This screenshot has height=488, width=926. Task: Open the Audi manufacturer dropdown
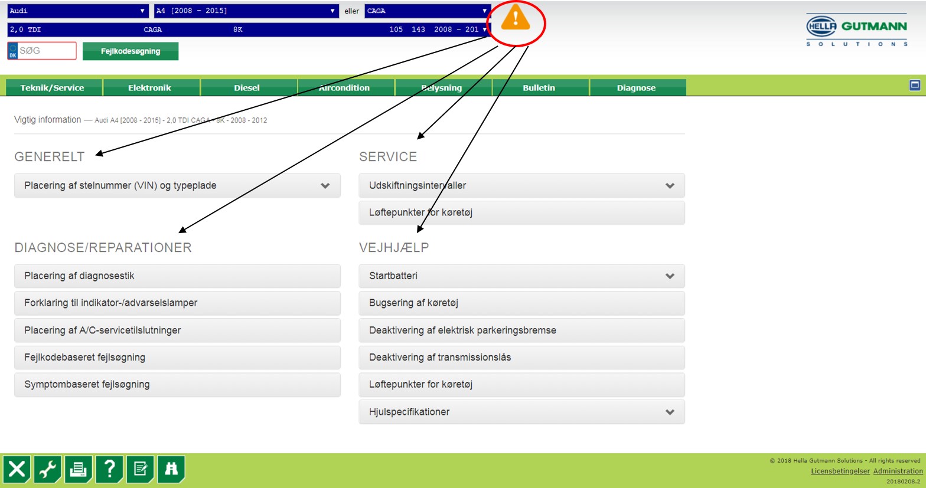(77, 11)
